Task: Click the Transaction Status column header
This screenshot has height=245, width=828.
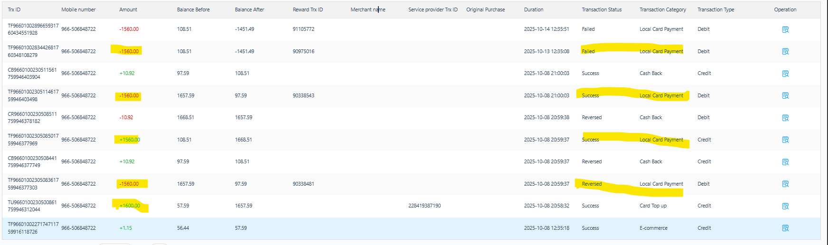Action: coord(602,9)
